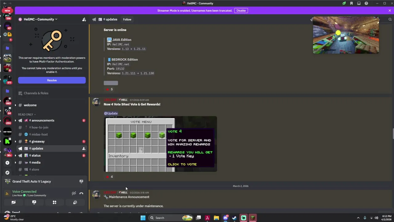394x222 pixels.
Task: Click the reaction with count 5
Action: 109,89
